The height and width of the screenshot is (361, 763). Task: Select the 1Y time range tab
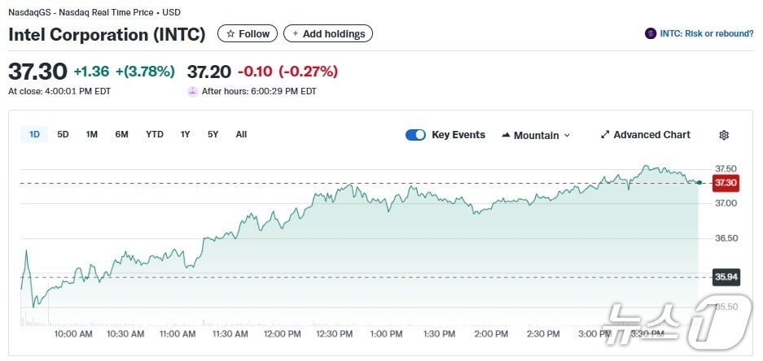point(186,134)
